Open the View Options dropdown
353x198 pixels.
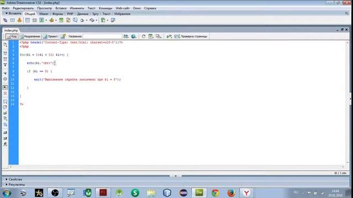coord(151,36)
